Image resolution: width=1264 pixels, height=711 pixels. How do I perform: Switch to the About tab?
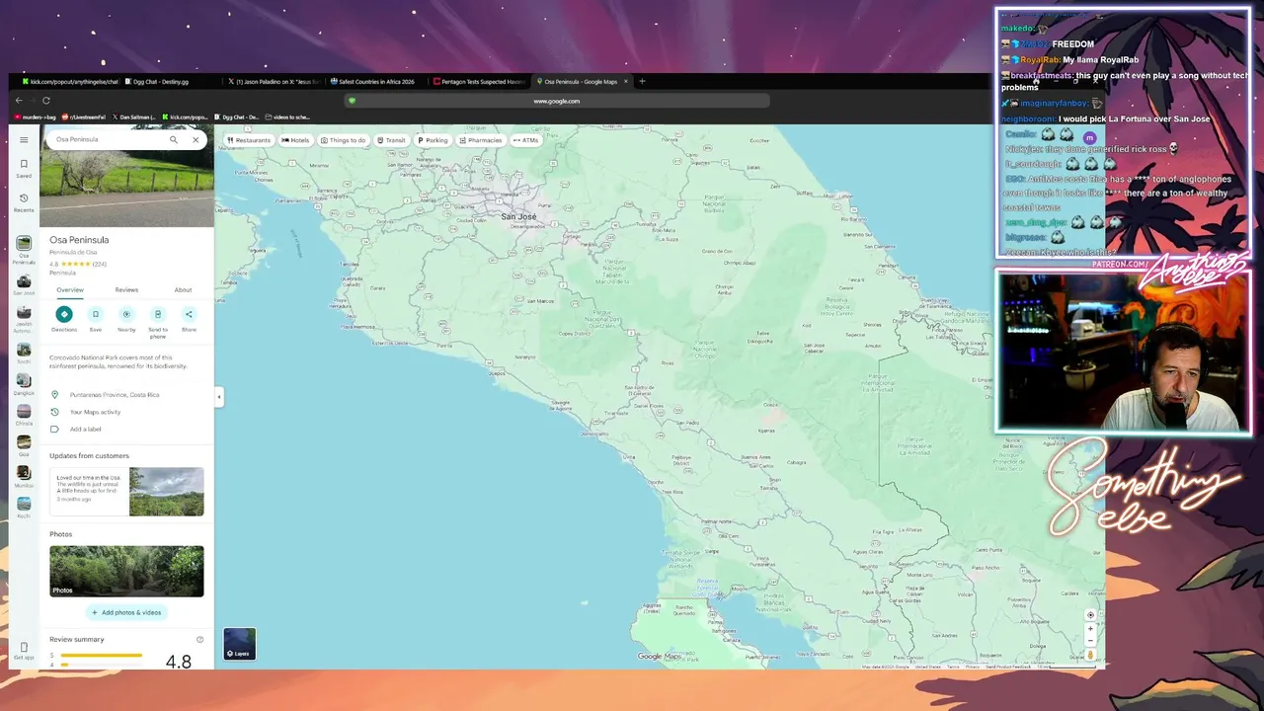coord(183,290)
